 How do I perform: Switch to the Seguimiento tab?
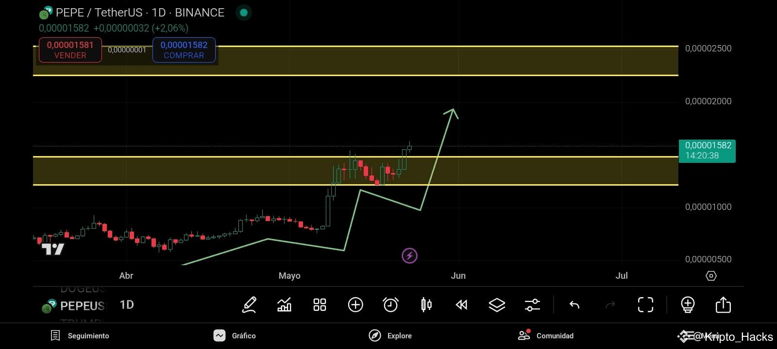80,335
